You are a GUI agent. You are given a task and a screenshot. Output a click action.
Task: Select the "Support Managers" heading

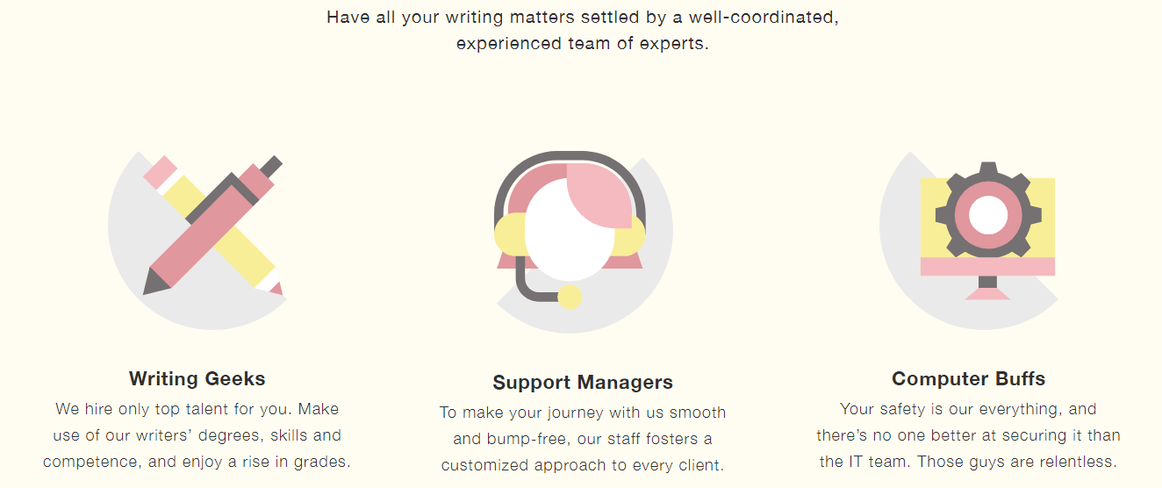583,383
